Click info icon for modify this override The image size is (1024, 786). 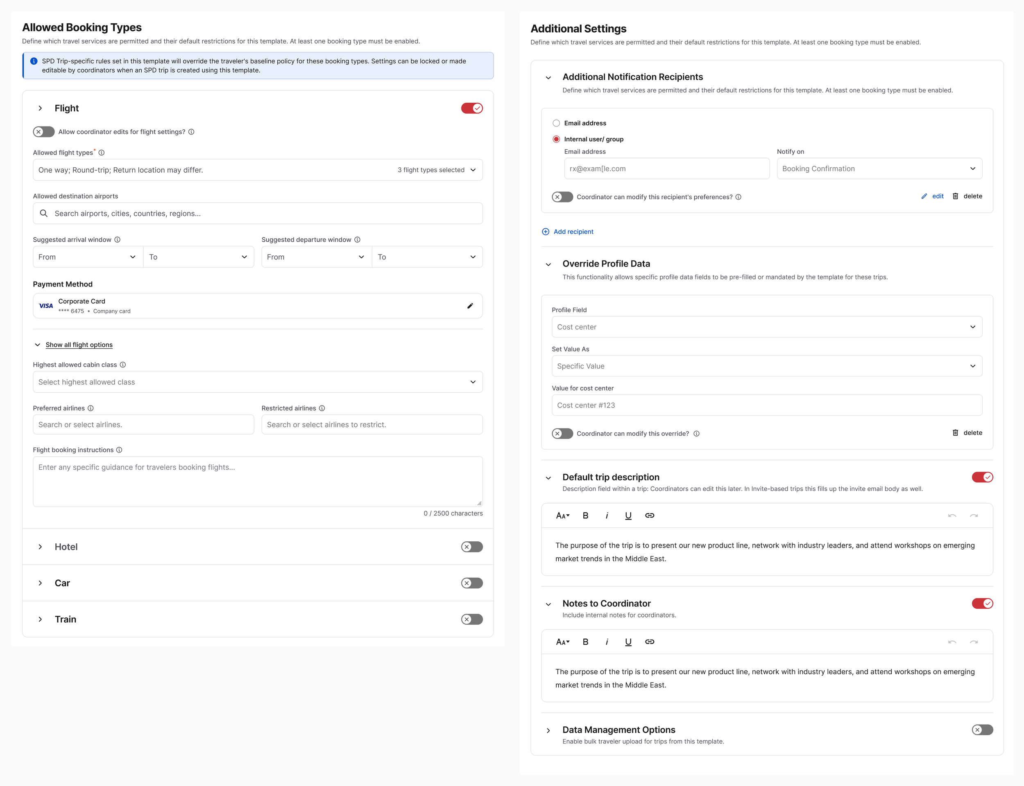coord(696,434)
